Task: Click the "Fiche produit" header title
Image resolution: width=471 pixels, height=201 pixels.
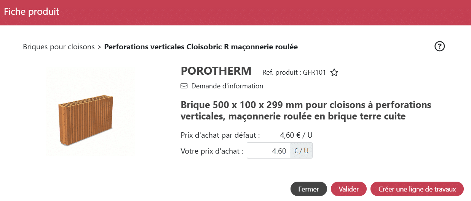Action: [32, 12]
